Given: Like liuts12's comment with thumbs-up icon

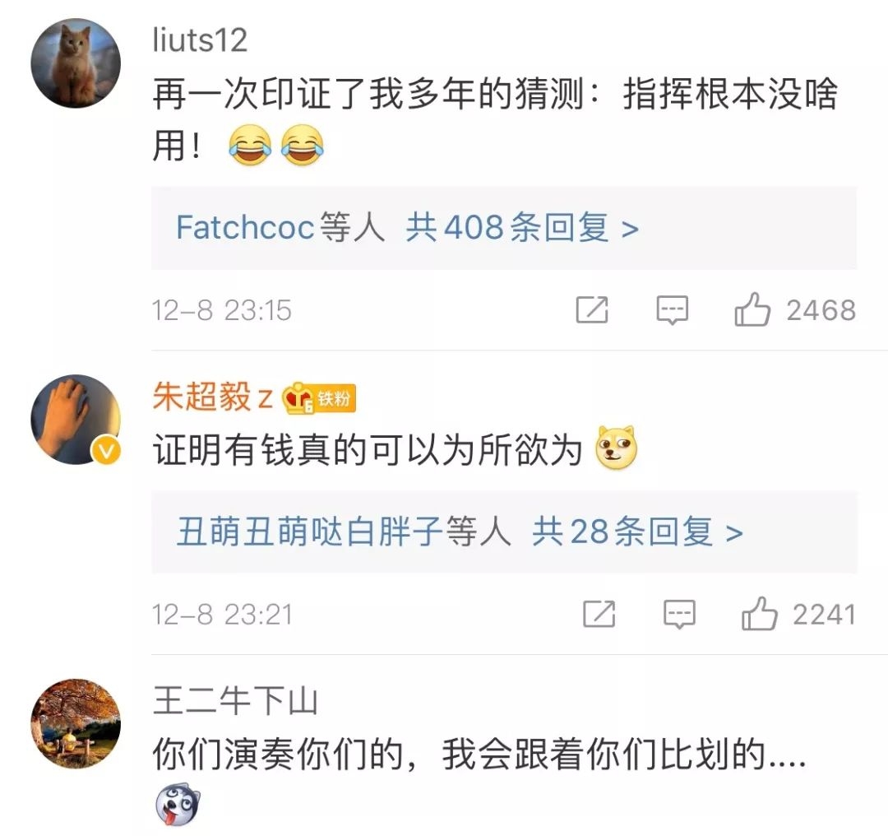Looking at the screenshot, I should point(752,309).
